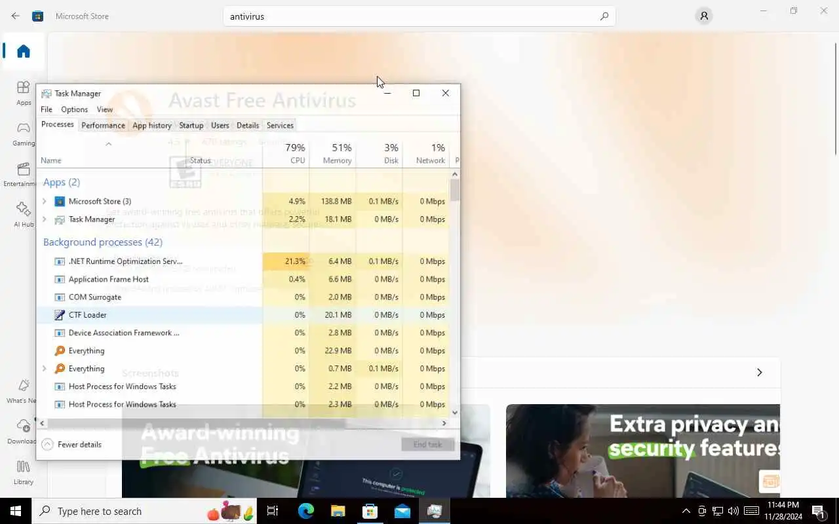Open Task View on the taskbar
Screen dimensions: 839x524
tap(273, 511)
